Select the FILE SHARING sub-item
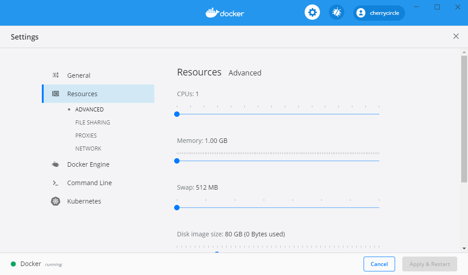Image resolution: width=468 pixels, height=275 pixels. tap(93, 123)
